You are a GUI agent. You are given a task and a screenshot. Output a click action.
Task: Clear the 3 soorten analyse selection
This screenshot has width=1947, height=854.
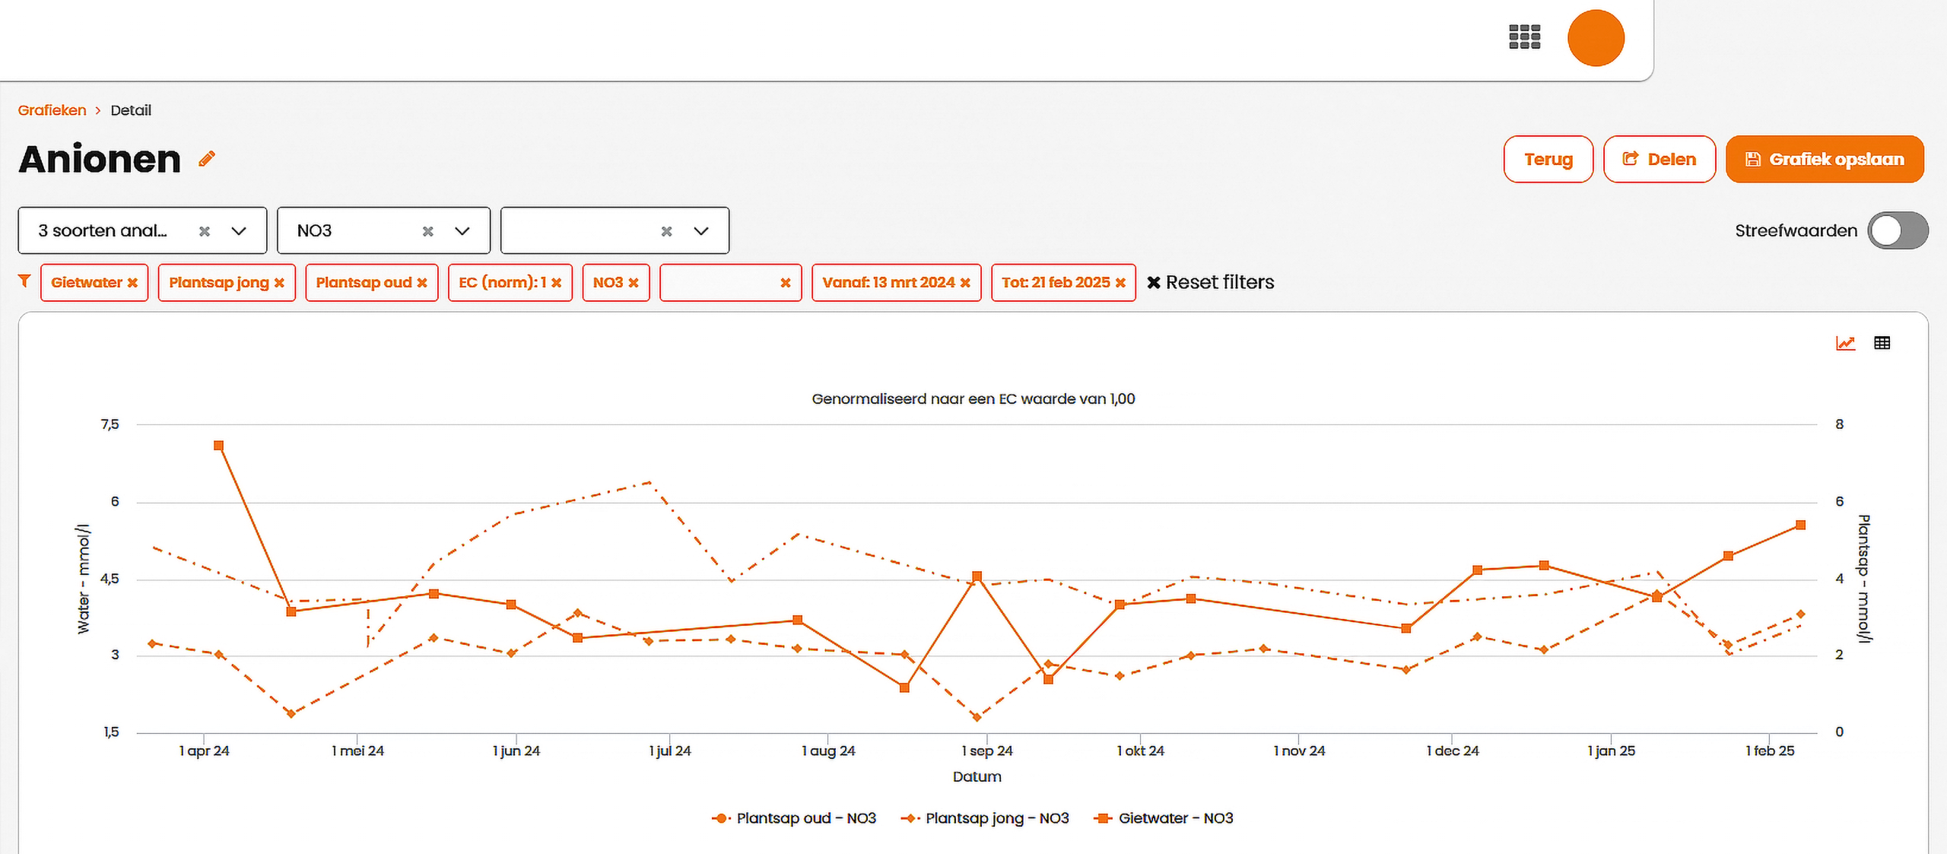tap(205, 231)
